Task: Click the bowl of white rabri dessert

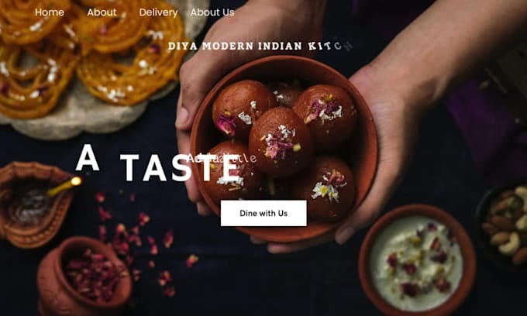Action: point(417,262)
